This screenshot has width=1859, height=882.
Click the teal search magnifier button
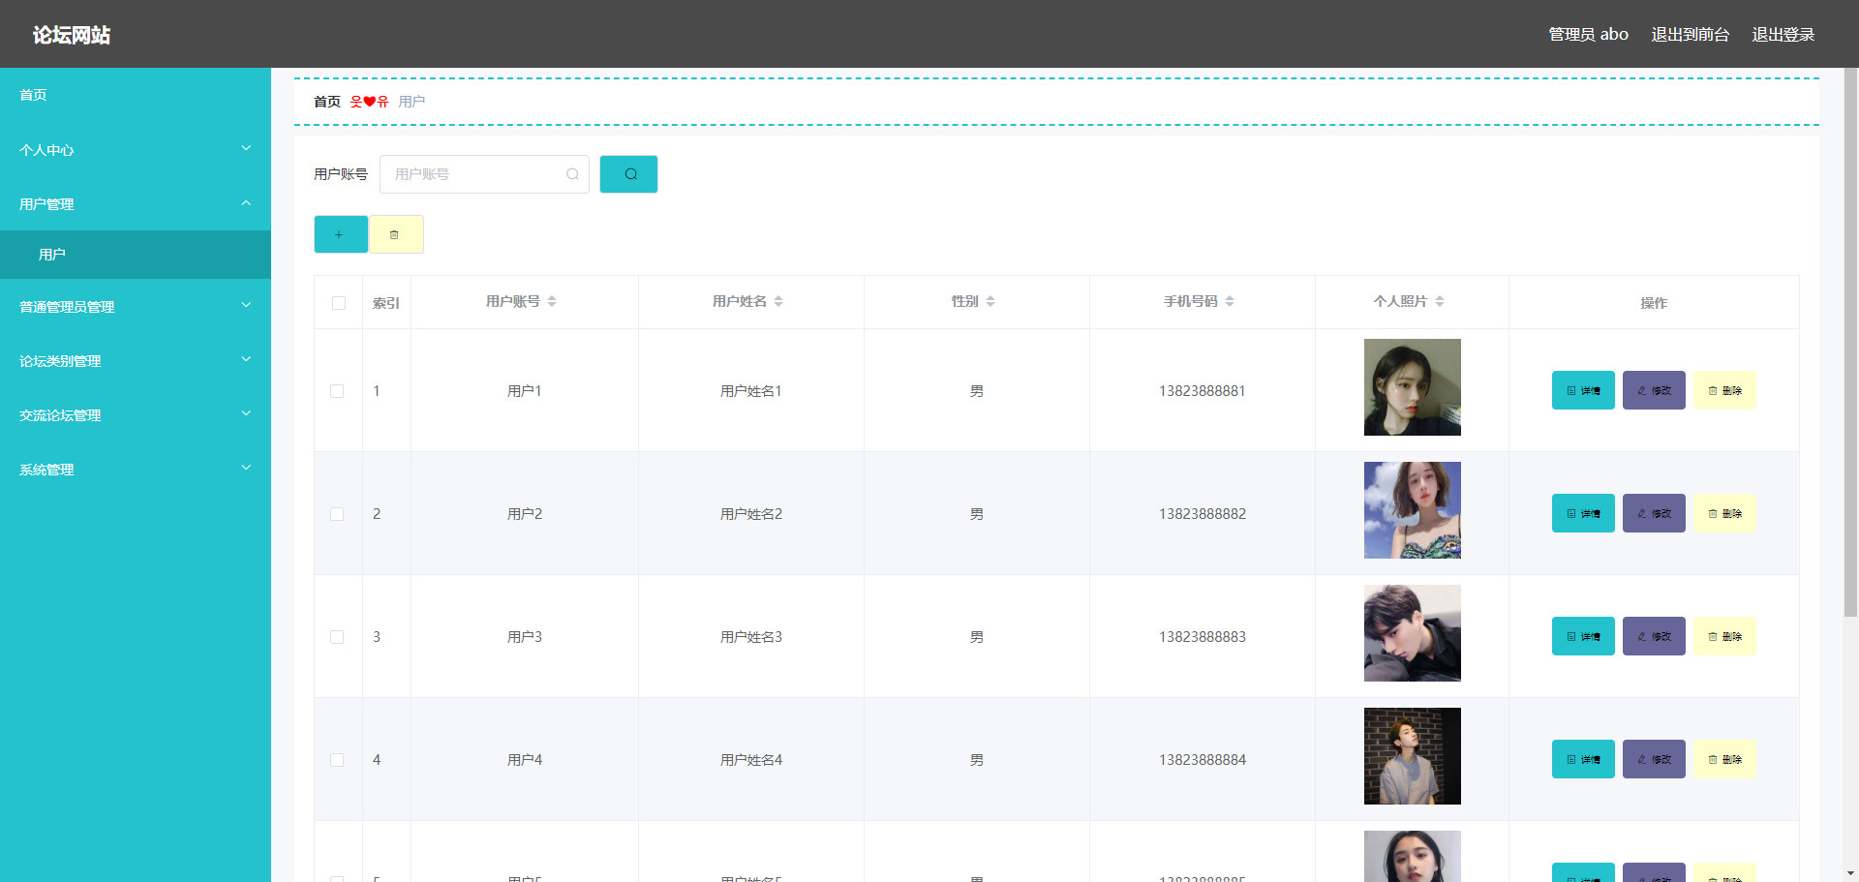[628, 174]
